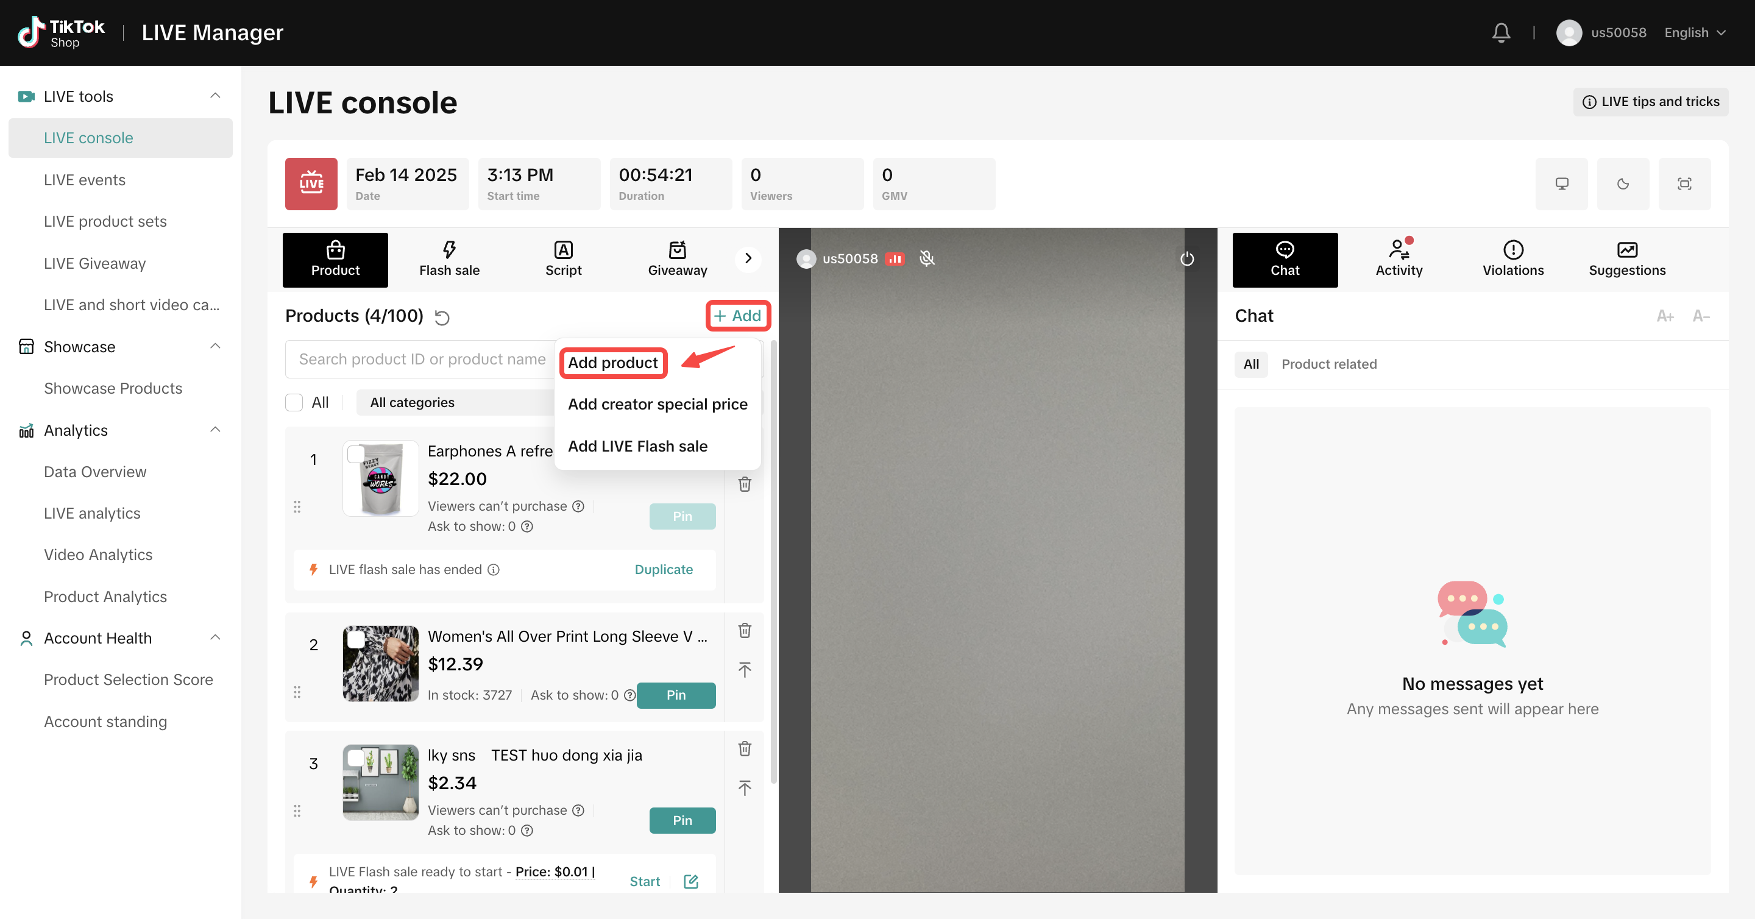The image size is (1755, 919).
Task: Show more tabs with right arrow
Action: [748, 258]
